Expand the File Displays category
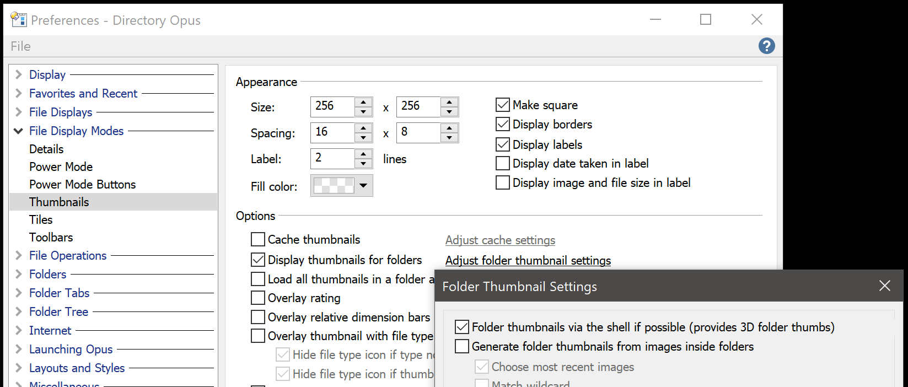 point(18,112)
